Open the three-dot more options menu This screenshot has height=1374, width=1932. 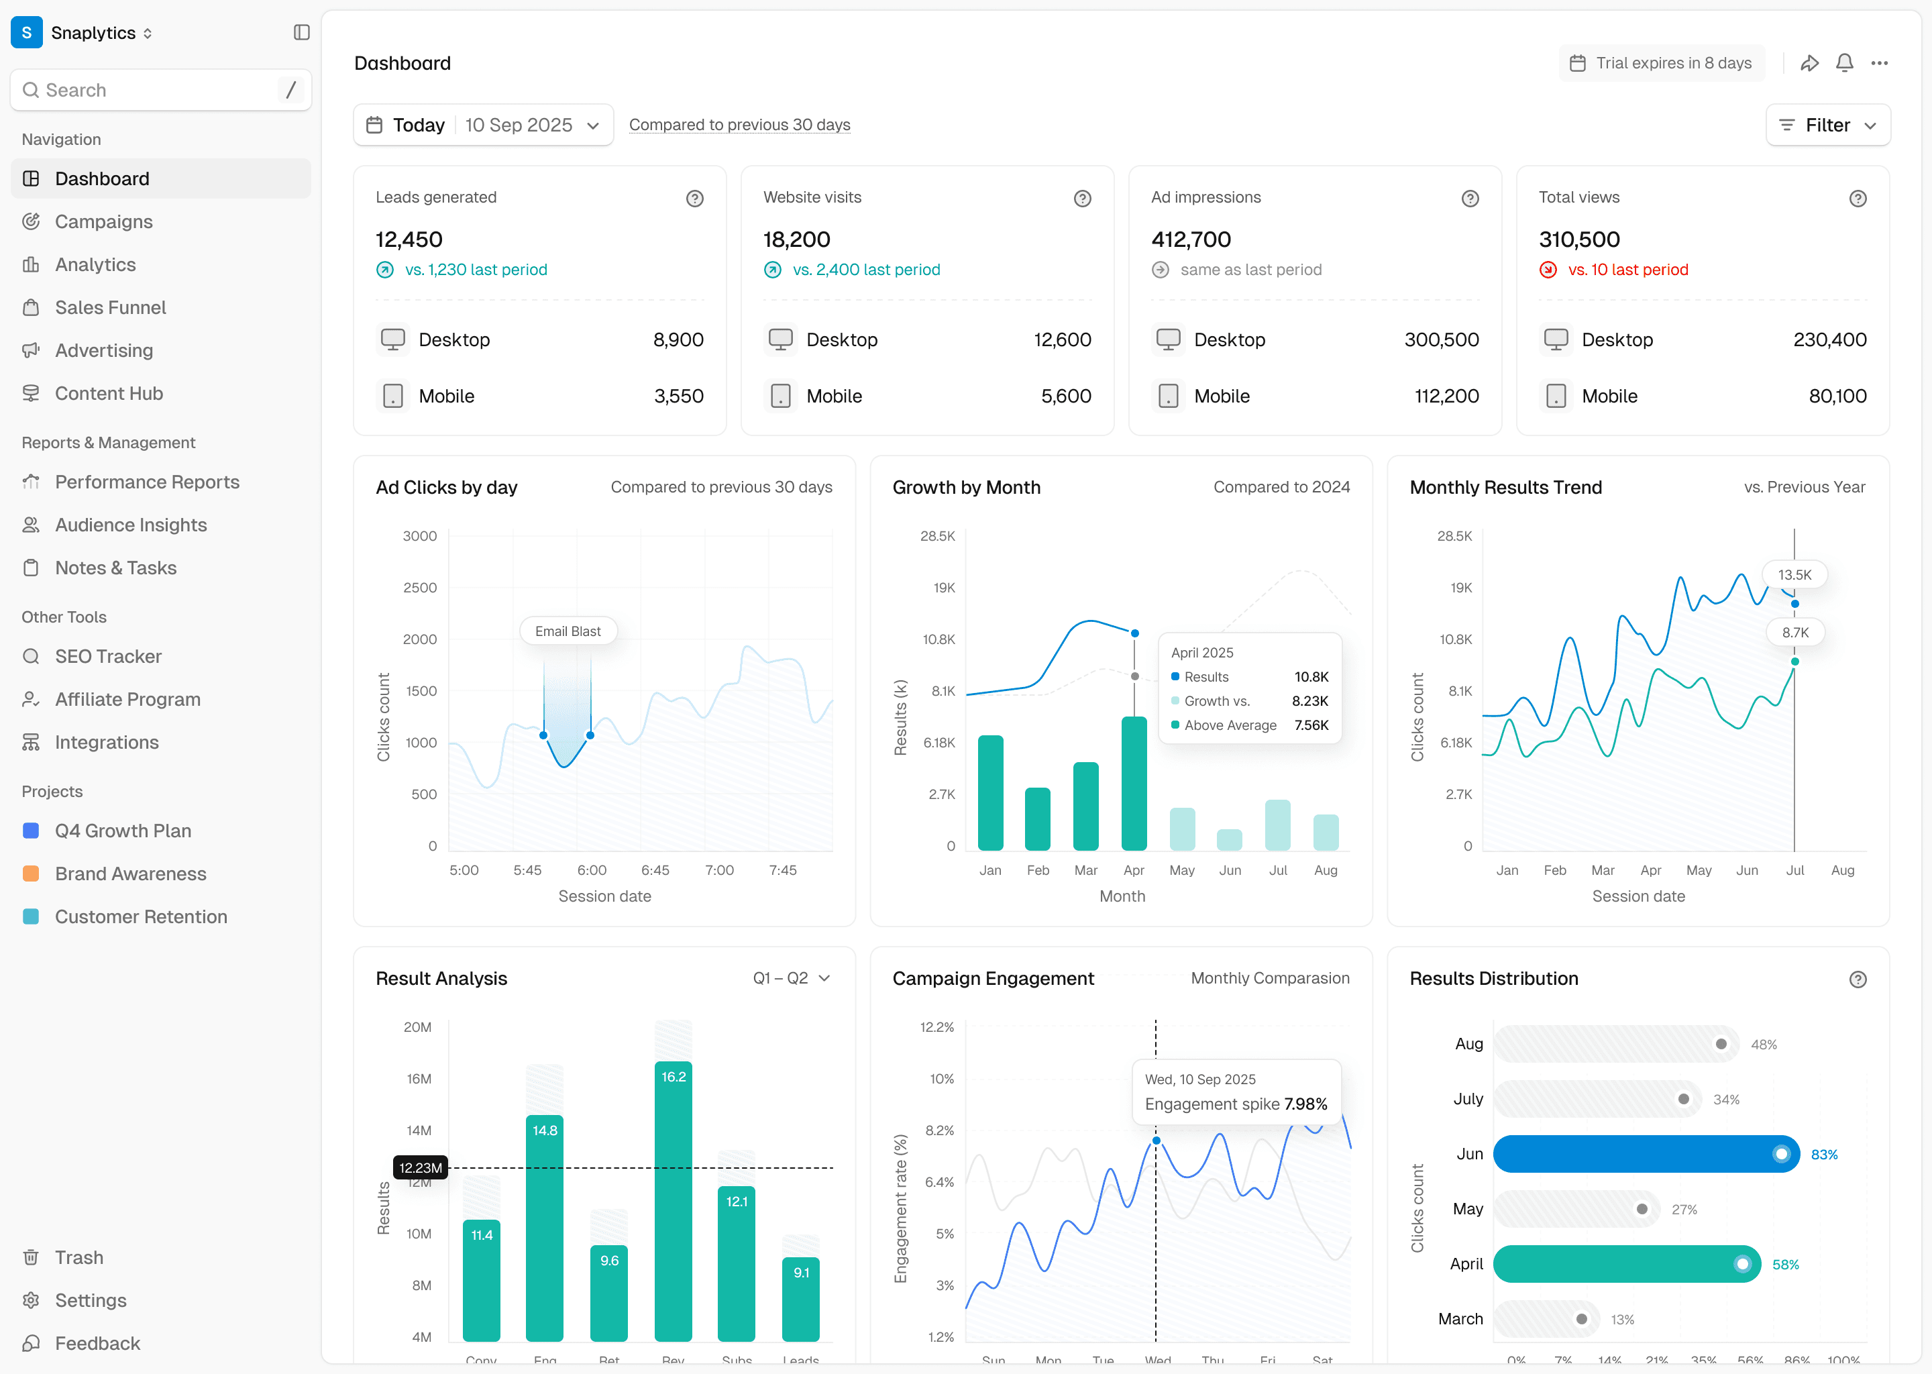[x=1879, y=64]
